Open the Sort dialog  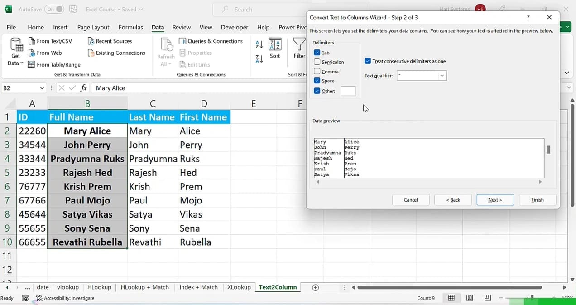point(275,48)
